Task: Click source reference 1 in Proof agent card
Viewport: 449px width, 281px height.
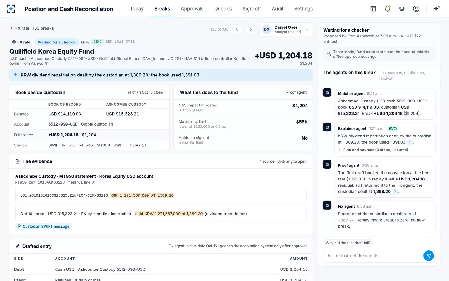Action: point(395,191)
